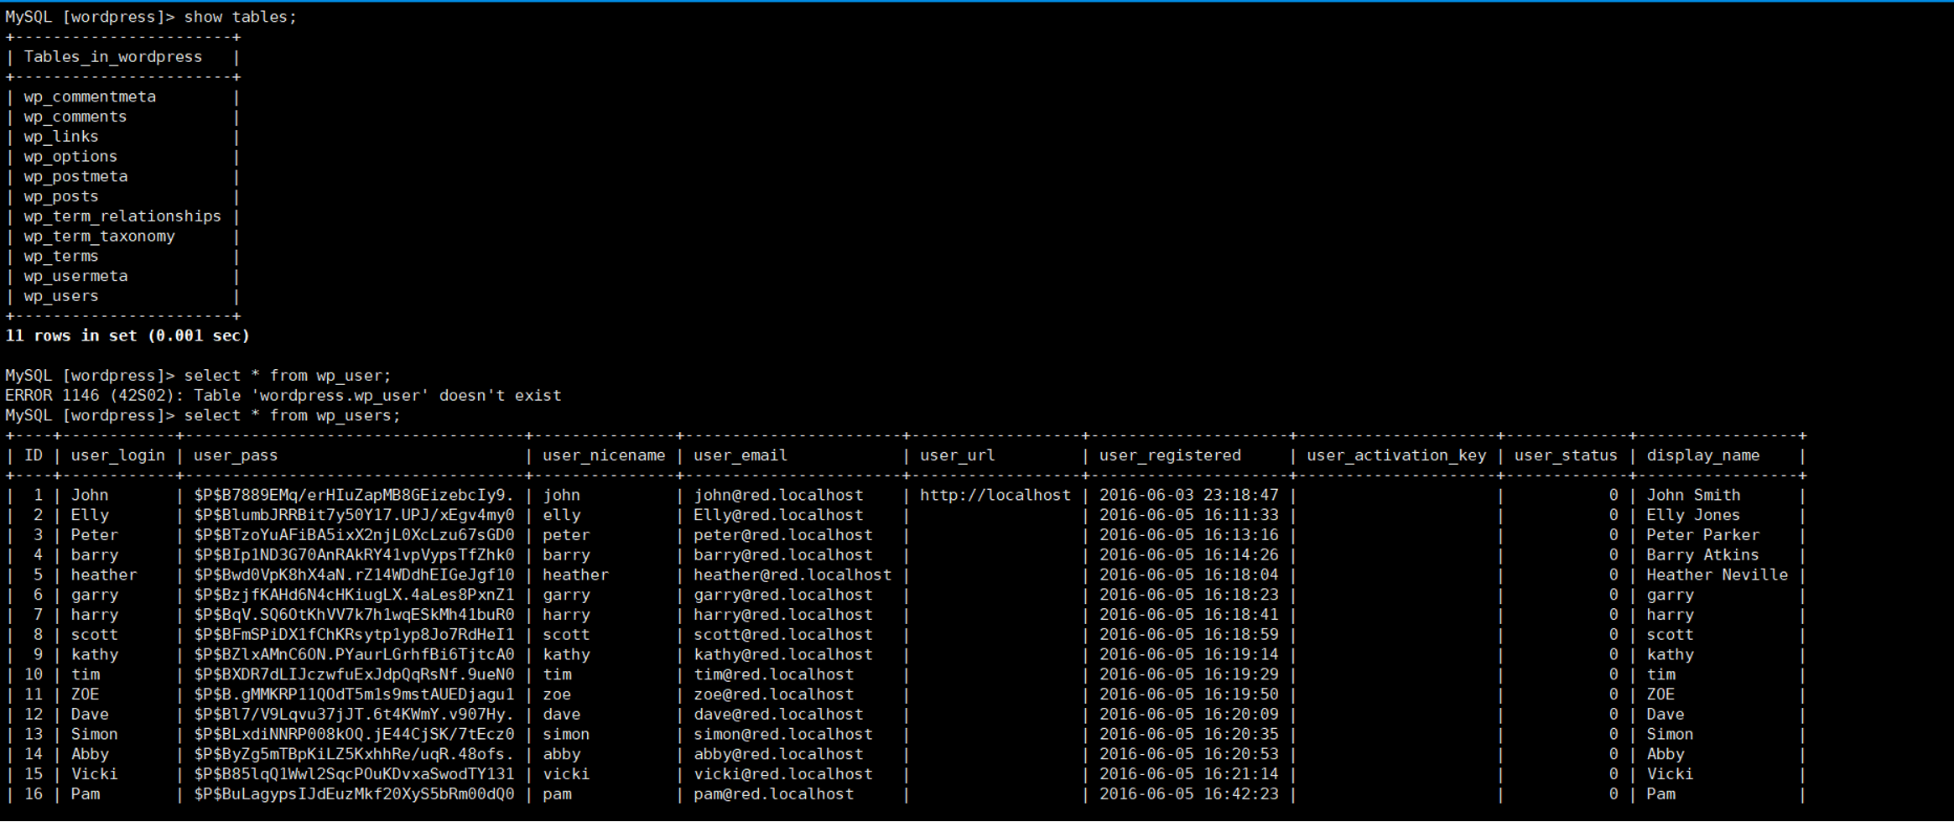
Task: Click zoe@red.localhost email
Action: (x=773, y=695)
